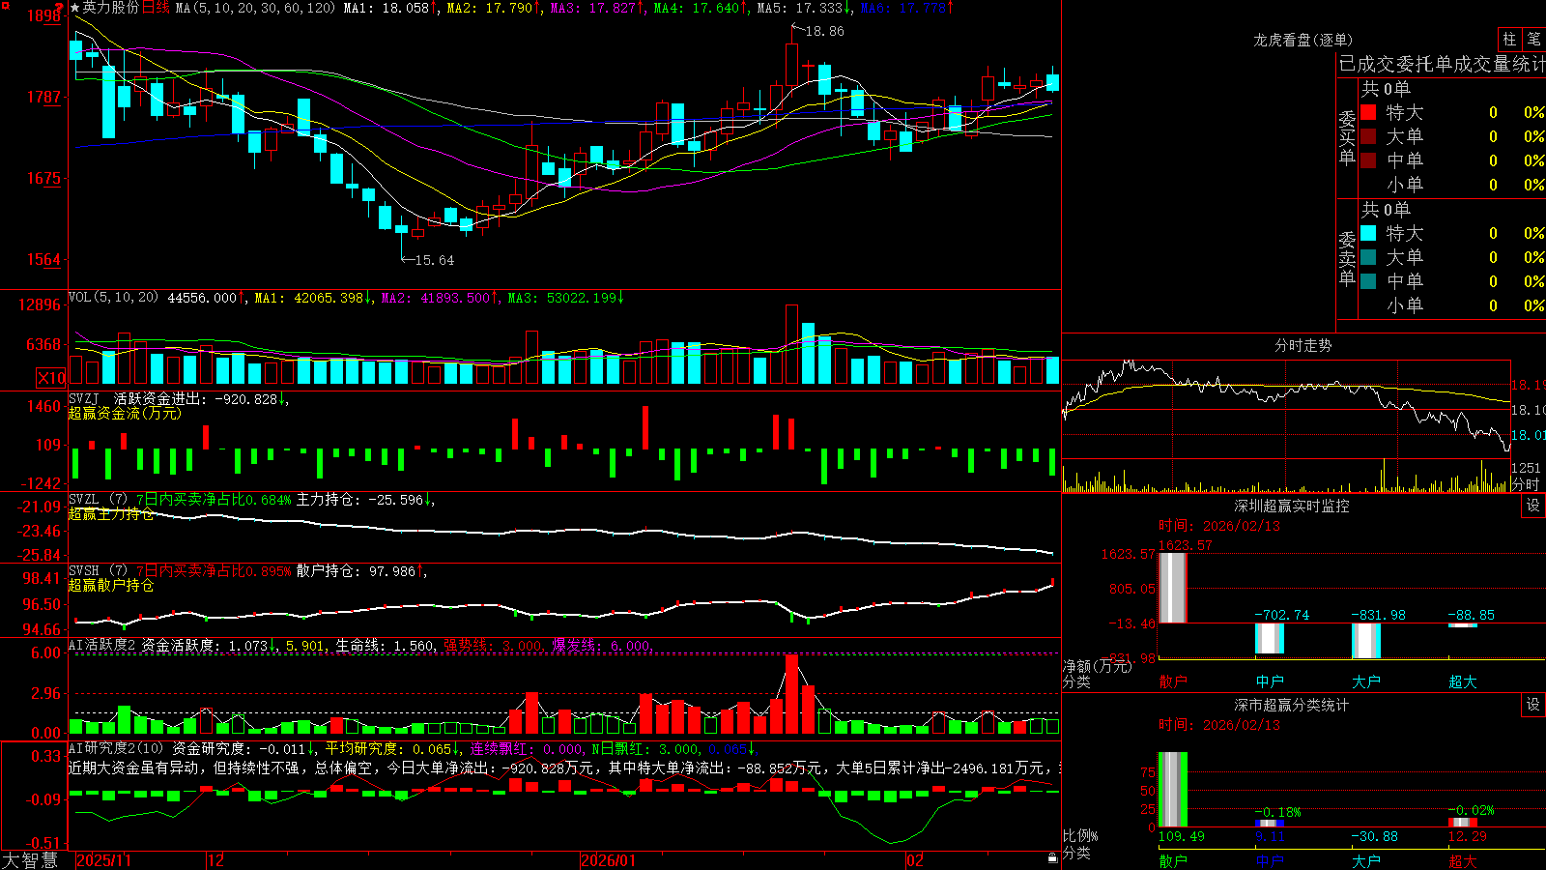Viewport: 1546px width, 870px height.
Task: Click the 109.49 value under 分类统计
Action: tap(1182, 836)
